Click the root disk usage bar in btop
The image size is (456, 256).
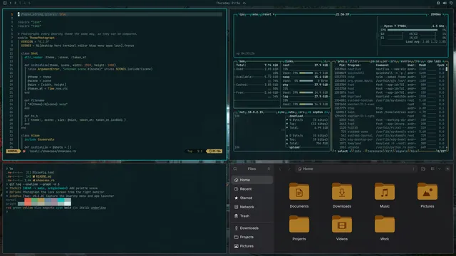click(306, 73)
